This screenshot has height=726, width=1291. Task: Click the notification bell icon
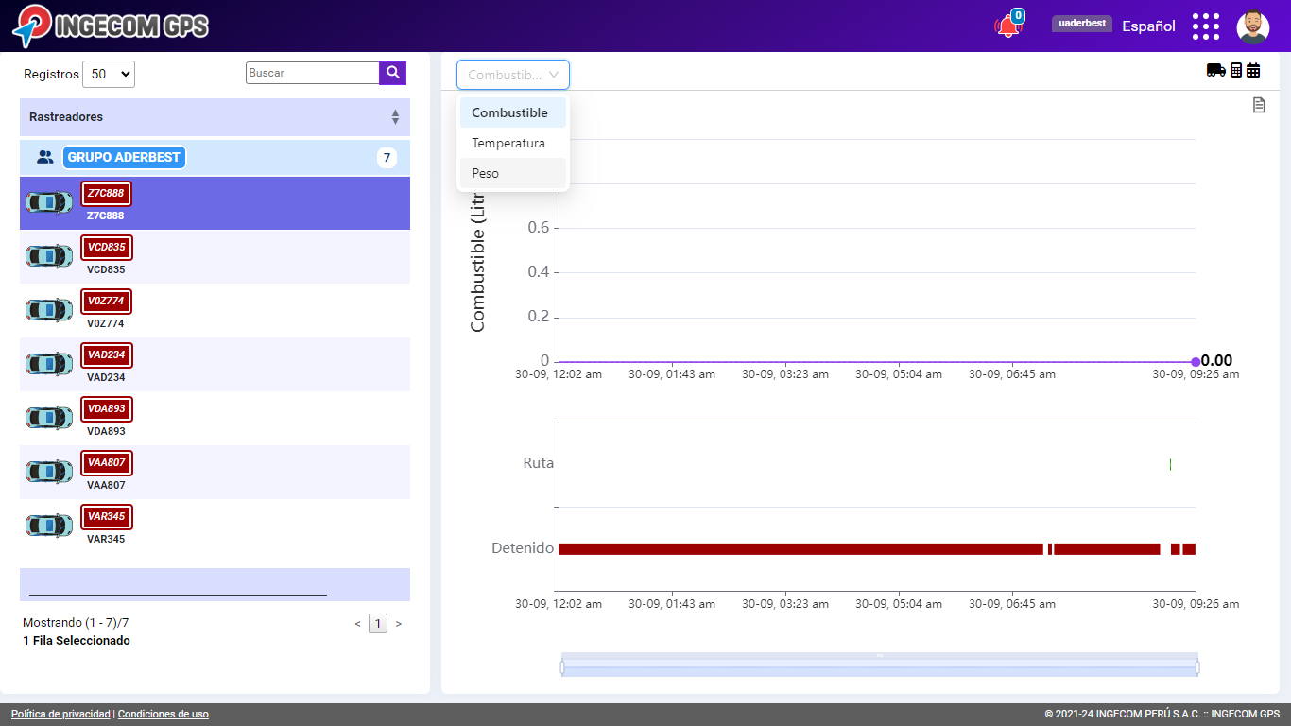coord(1007,26)
